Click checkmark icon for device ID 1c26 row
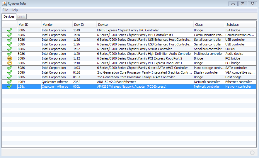 (10, 44)
